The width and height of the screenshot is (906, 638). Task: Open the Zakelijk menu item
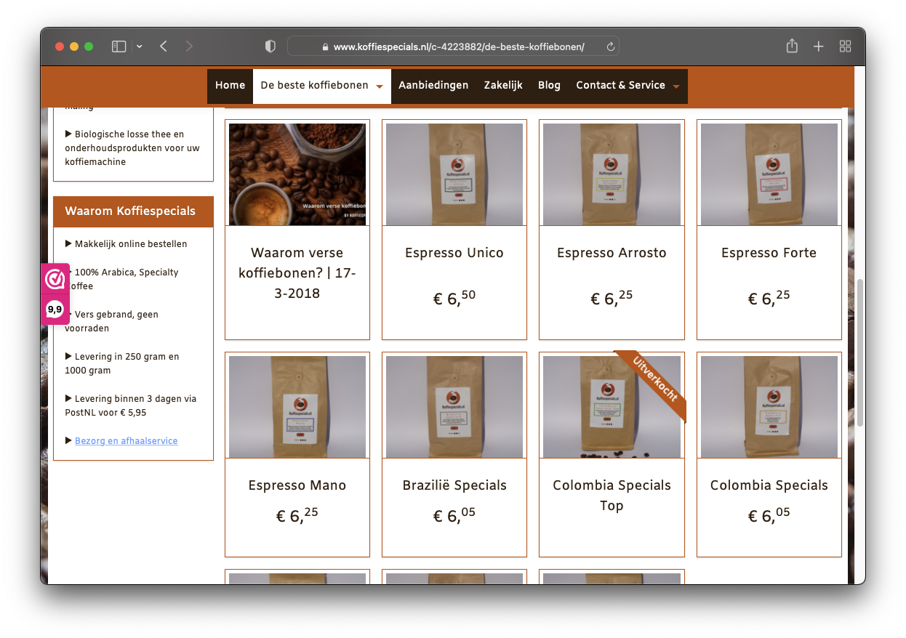[x=503, y=86]
